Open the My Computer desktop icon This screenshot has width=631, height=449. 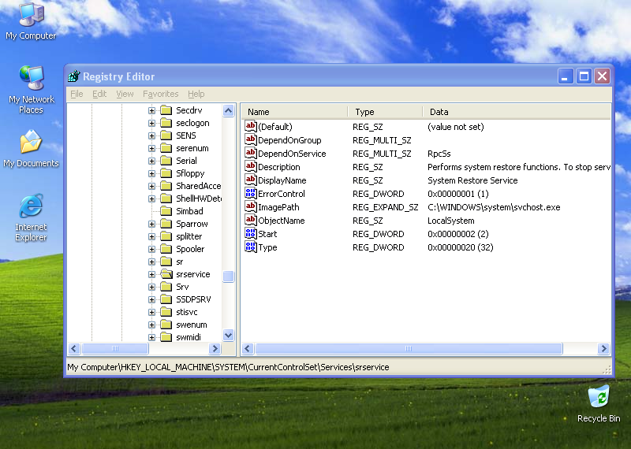(x=31, y=21)
